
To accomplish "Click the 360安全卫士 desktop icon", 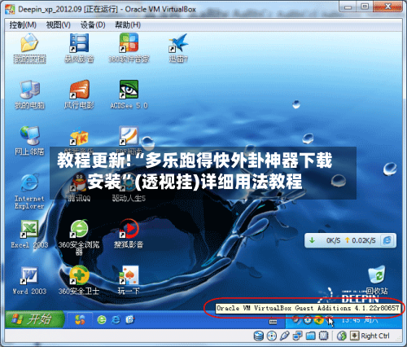I will click(x=79, y=280).
